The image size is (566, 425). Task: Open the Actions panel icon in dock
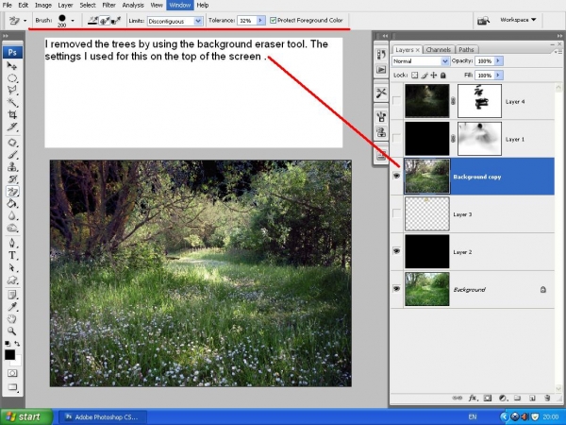(x=381, y=69)
